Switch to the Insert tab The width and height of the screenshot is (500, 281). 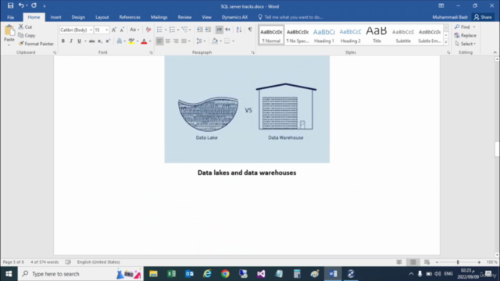point(55,17)
